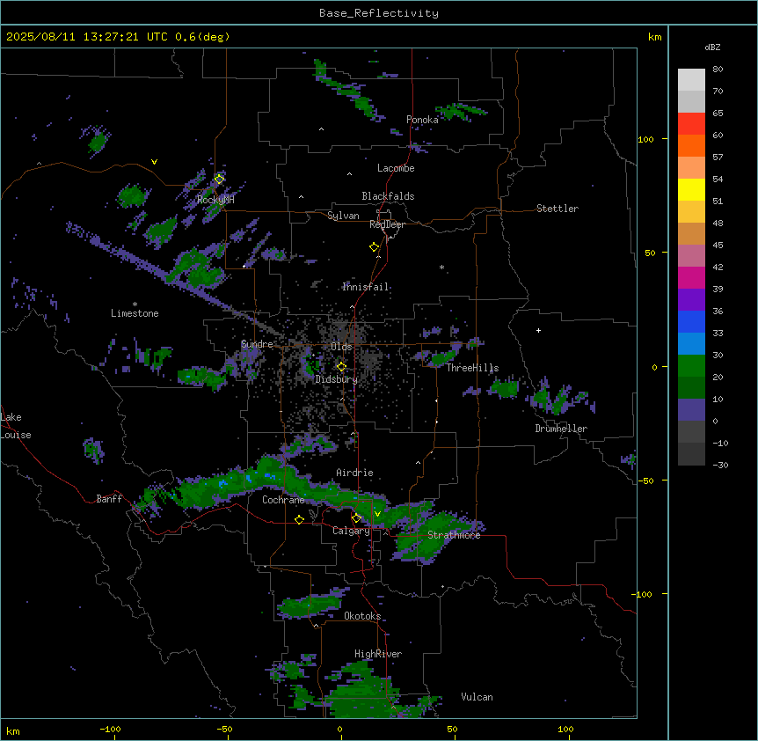This screenshot has width=758, height=741.
Task: Click the Airdrie label
Action: [354, 473]
